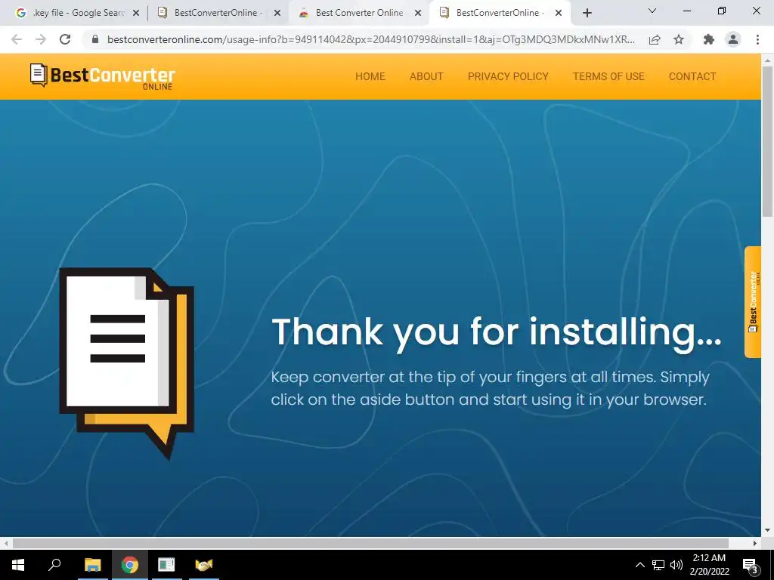Open Chrome profile avatar
774x580 pixels.
click(x=733, y=39)
